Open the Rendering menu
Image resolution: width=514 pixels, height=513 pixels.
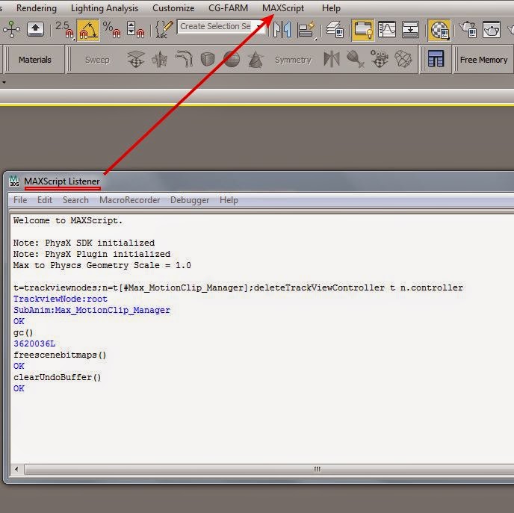coord(37,8)
